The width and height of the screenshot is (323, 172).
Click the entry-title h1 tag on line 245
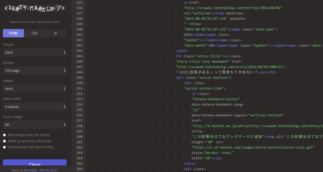click(200, 56)
